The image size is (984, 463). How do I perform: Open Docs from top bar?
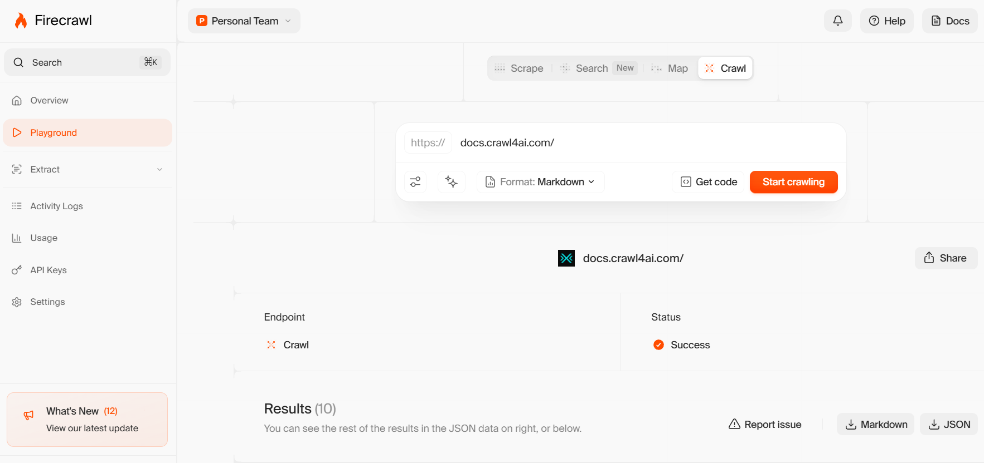[x=949, y=21]
